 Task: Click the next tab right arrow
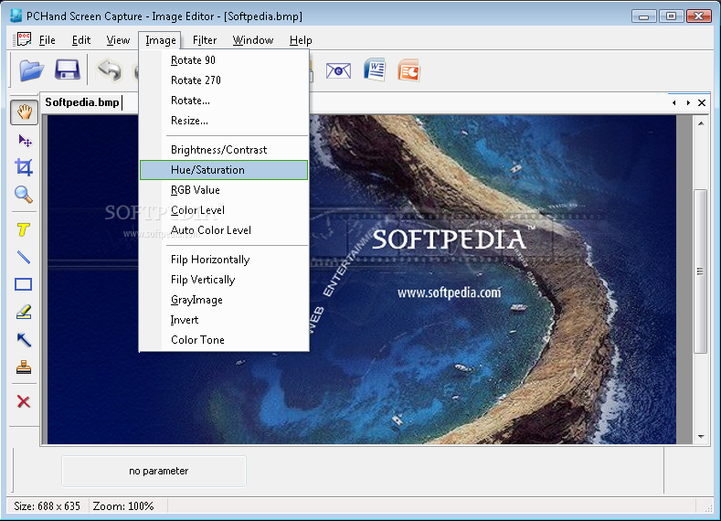pos(688,103)
